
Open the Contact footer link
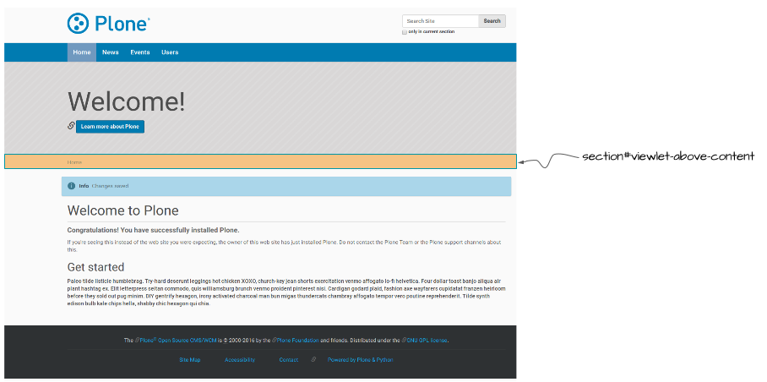[289, 359]
